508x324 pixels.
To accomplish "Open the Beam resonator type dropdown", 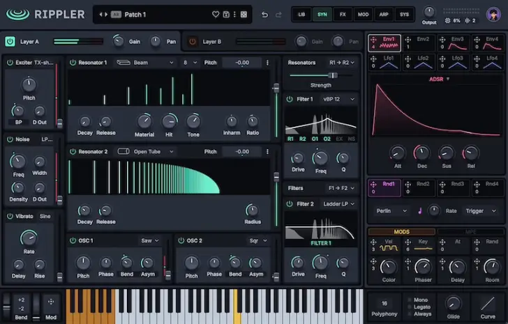I will pos(145,63).
